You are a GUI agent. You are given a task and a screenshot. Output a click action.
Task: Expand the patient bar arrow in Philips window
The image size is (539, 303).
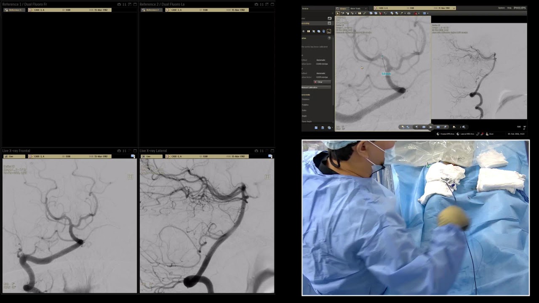(454, 8)
